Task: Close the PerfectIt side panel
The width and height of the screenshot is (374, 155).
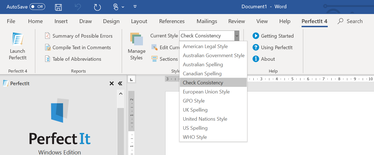Action: click(112, 83)
